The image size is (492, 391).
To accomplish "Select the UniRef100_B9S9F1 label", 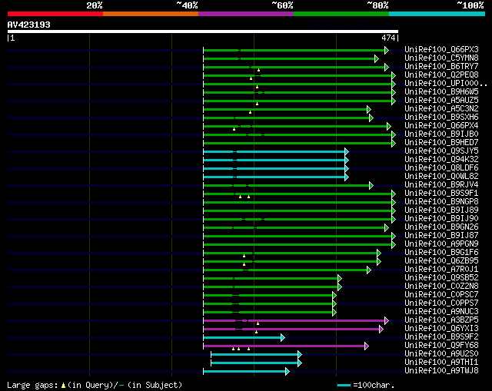I will [441, 194].
